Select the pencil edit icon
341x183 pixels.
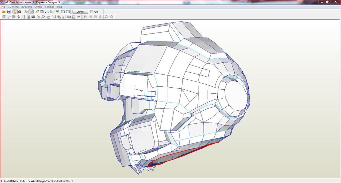coord(37,12)
